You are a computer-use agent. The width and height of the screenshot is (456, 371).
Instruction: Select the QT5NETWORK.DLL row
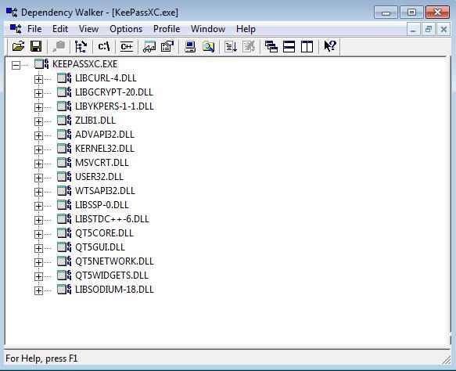pyautogui.click(x=114, y=261)
